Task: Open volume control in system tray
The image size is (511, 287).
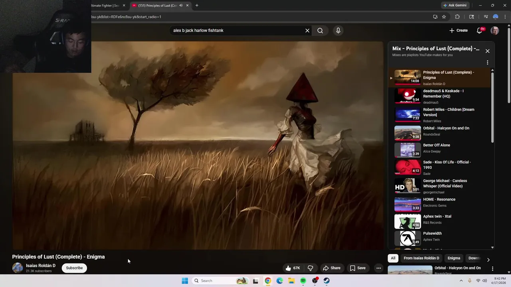Action: coord(485,281)
